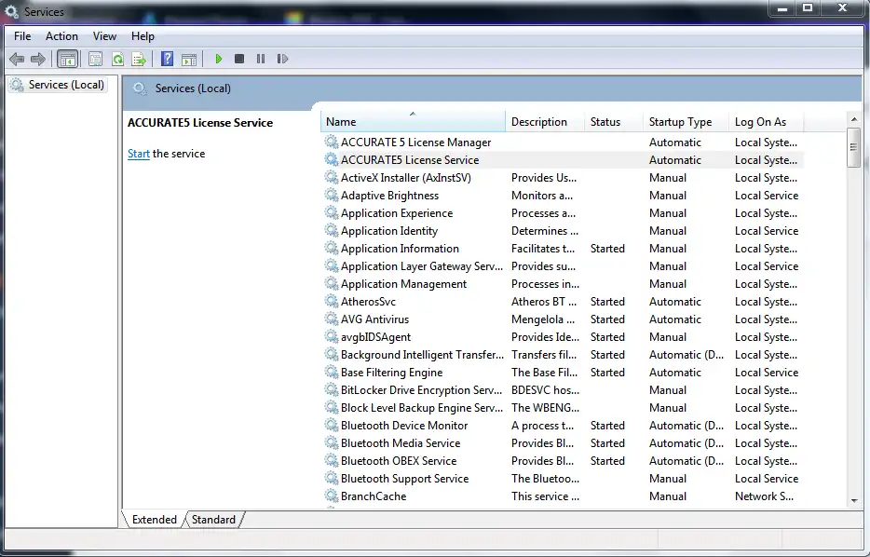Click the "A process t..." description cell
The width and height of the screenshot is (870, 557).
coord(543,426)
